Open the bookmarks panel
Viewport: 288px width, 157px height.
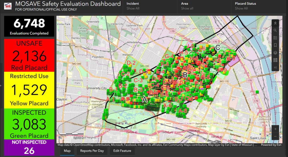(x=275, y=45)
